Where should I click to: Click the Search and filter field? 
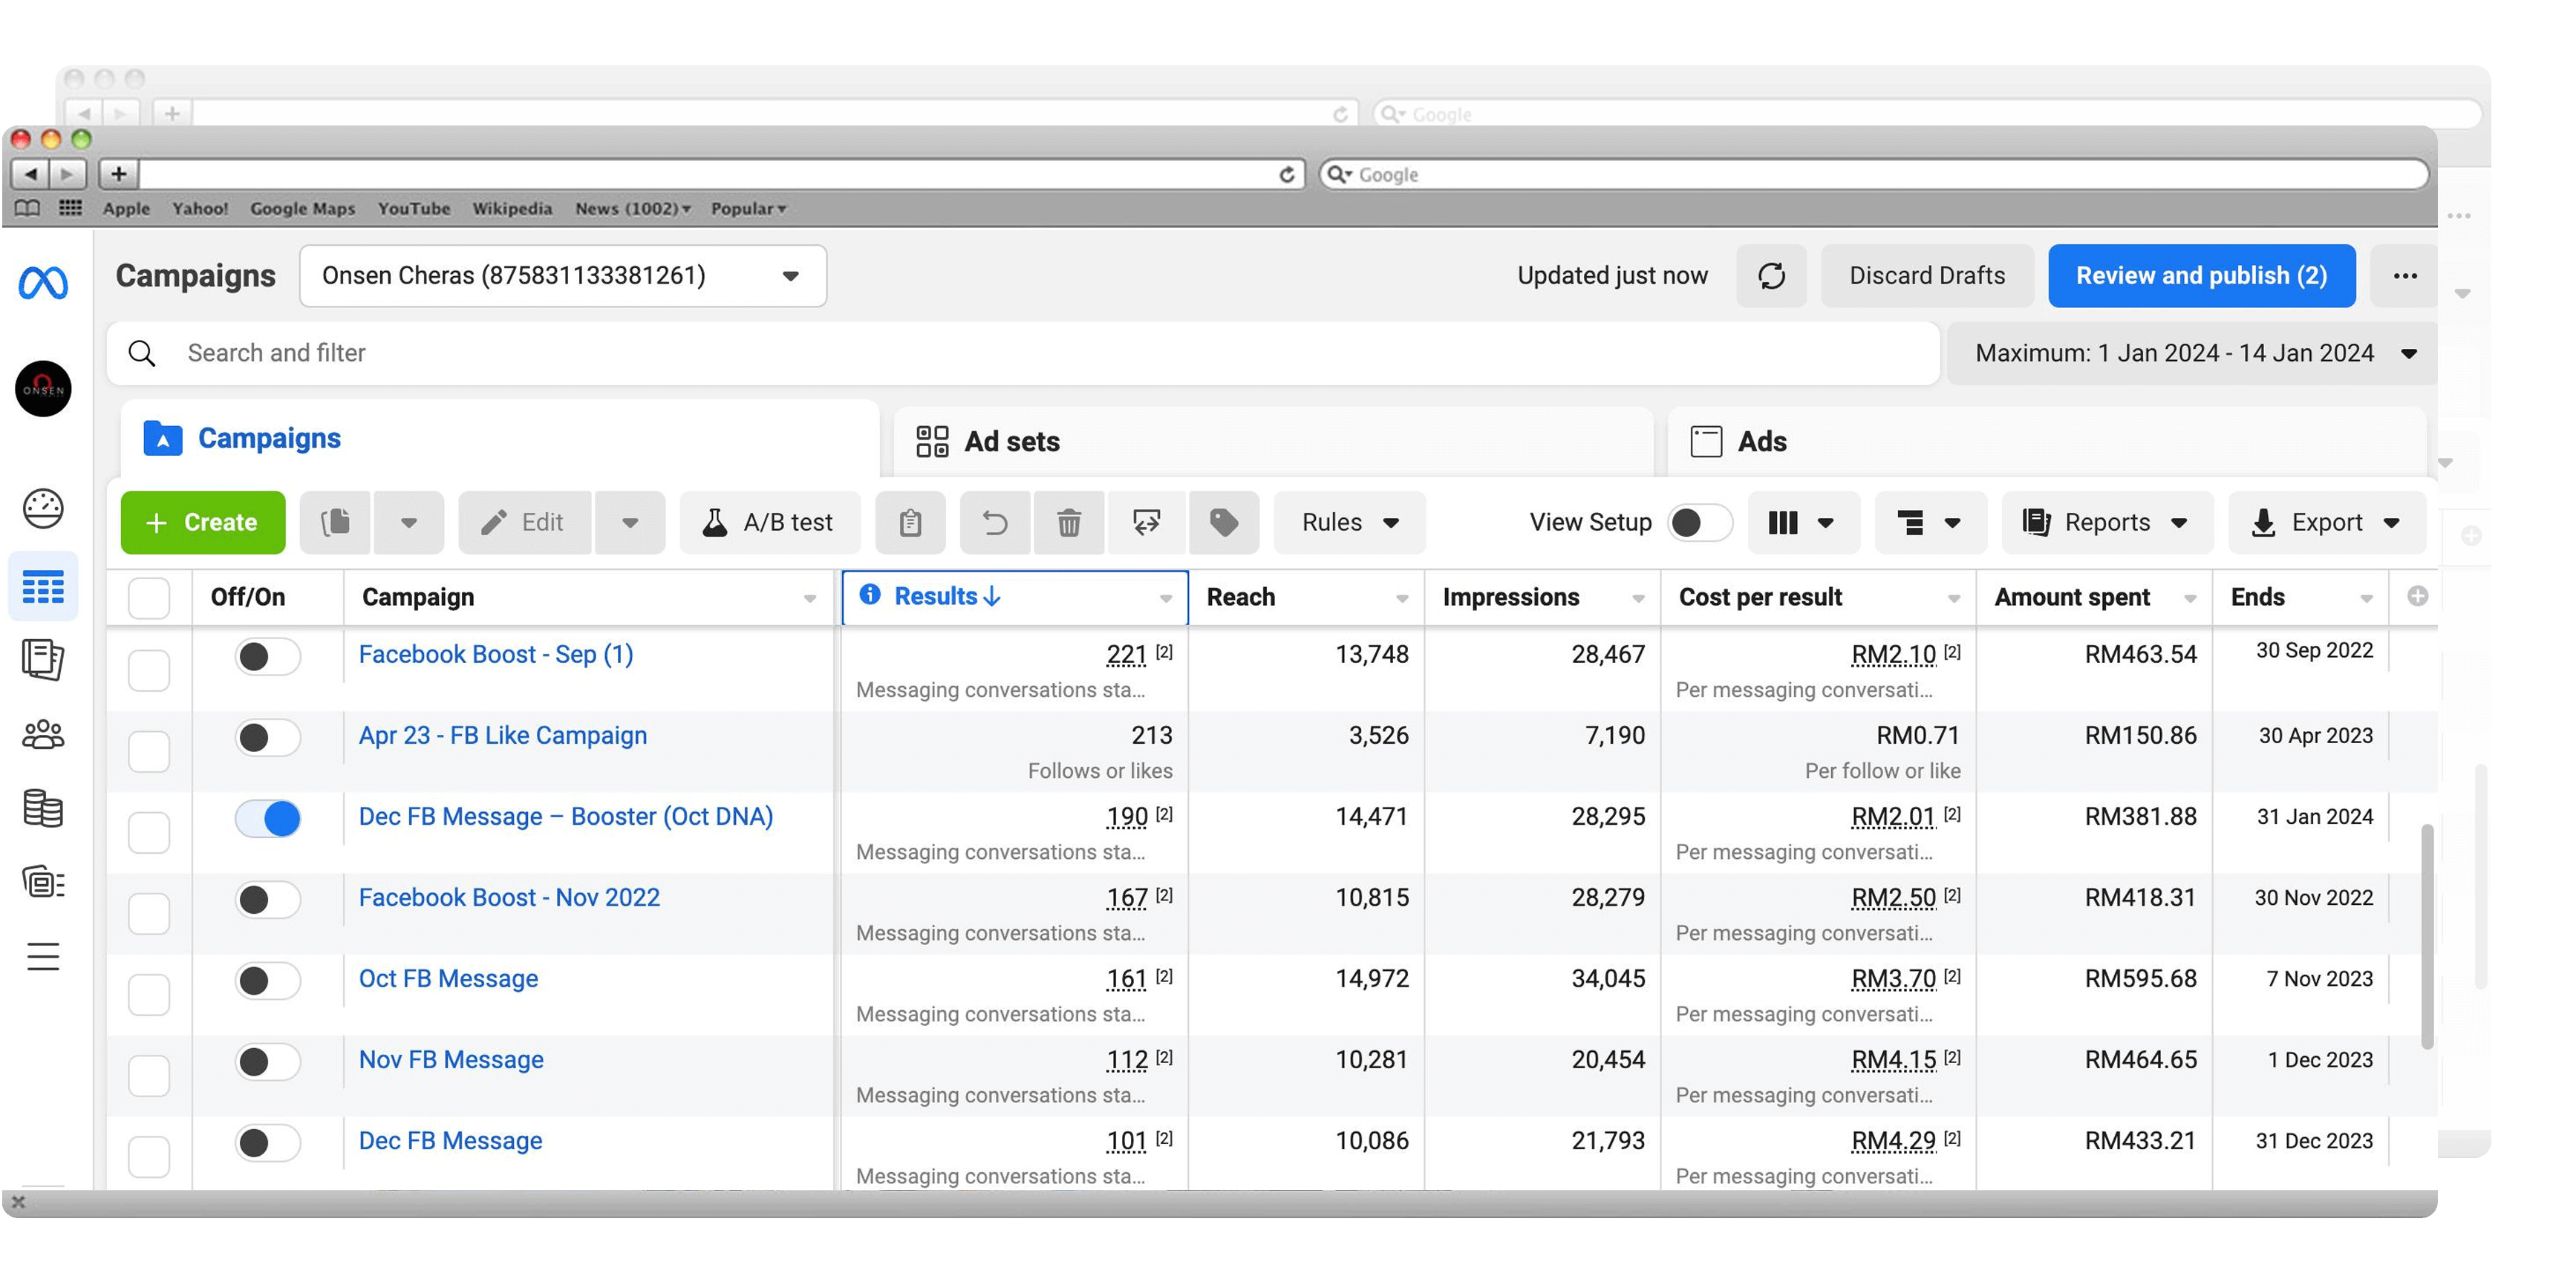point(1023,353)
